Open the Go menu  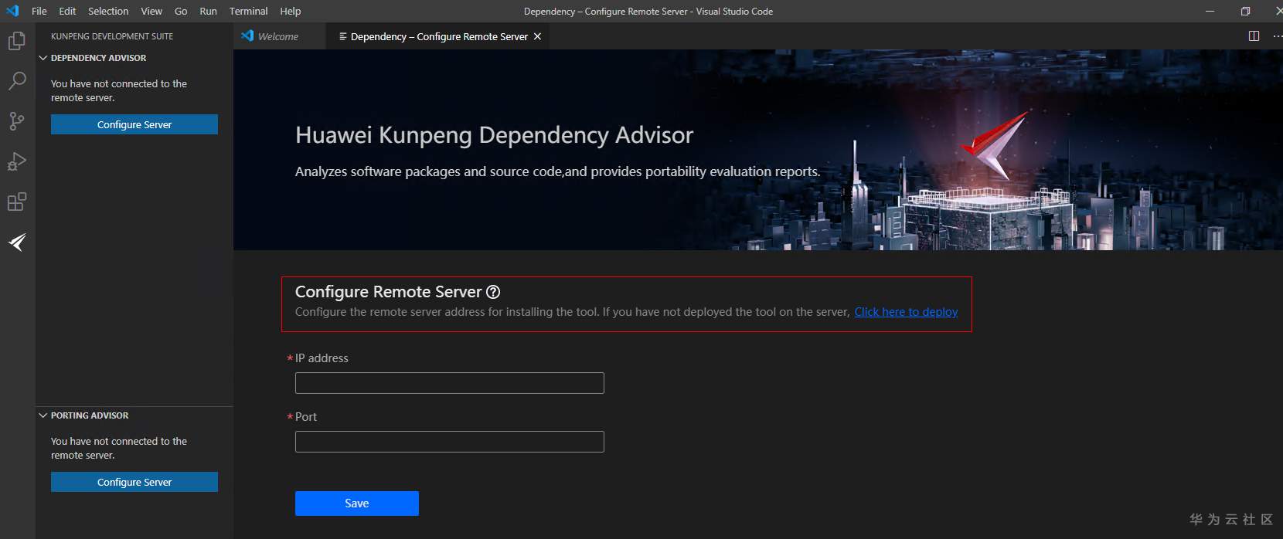[x=181, y=11]
